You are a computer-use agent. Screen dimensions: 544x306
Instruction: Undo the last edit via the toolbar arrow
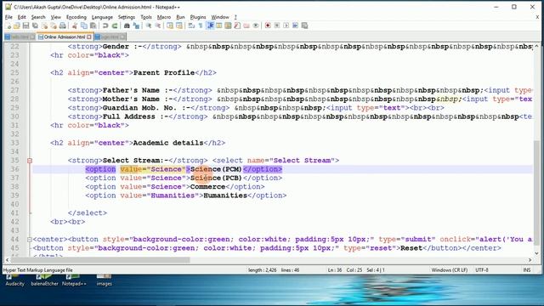(105, 25)
